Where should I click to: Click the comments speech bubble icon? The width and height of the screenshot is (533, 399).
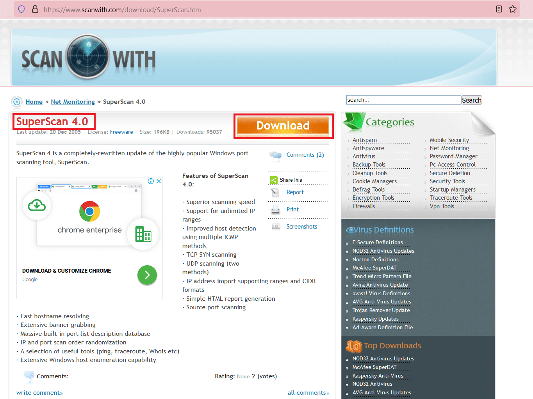276,155
